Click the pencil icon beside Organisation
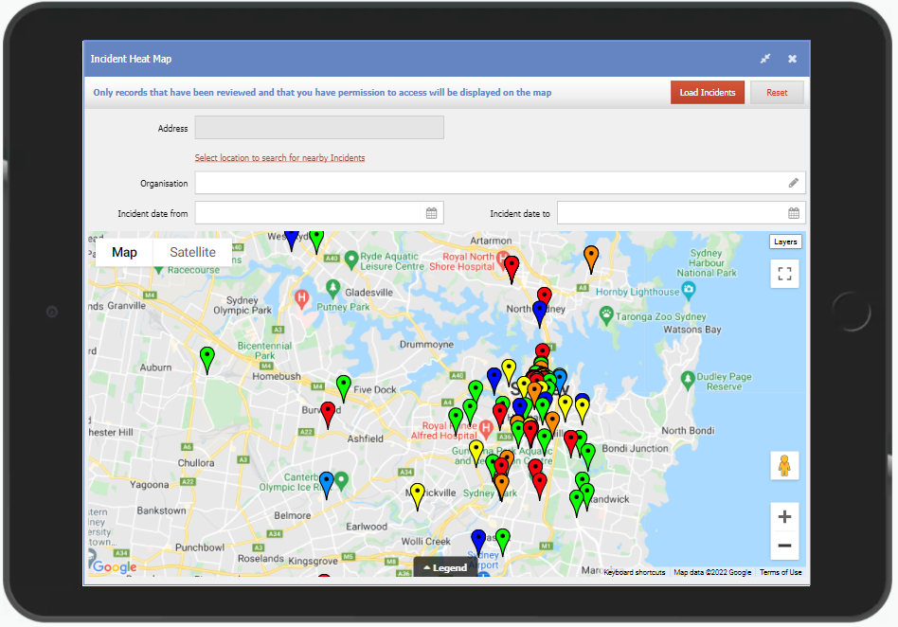898x627 pixels. click(794, 182)
